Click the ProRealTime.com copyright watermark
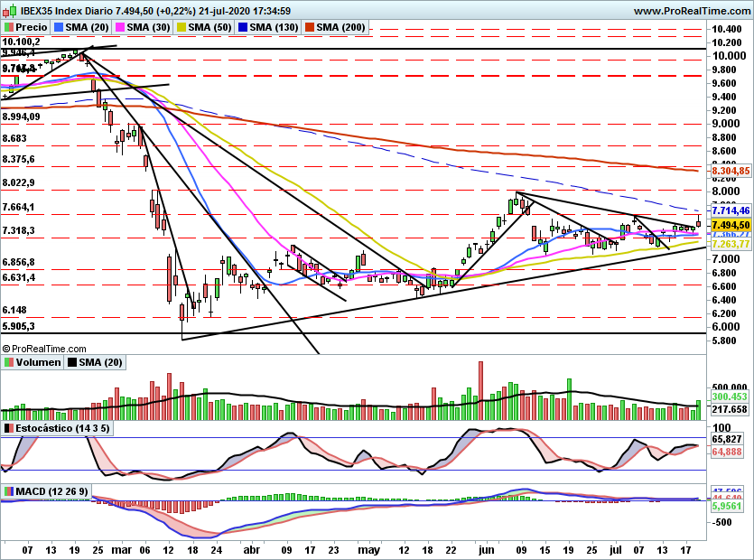The image size is (754, 560). pos(44,349)
